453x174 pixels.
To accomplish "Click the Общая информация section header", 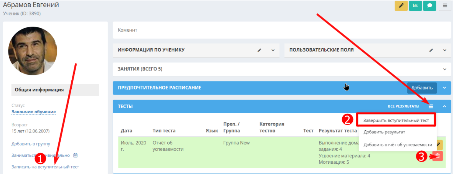I will [x=55, y=90].
